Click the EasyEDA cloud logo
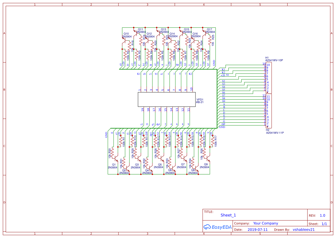Screen dimensions: 336x238 click(208, 227)
